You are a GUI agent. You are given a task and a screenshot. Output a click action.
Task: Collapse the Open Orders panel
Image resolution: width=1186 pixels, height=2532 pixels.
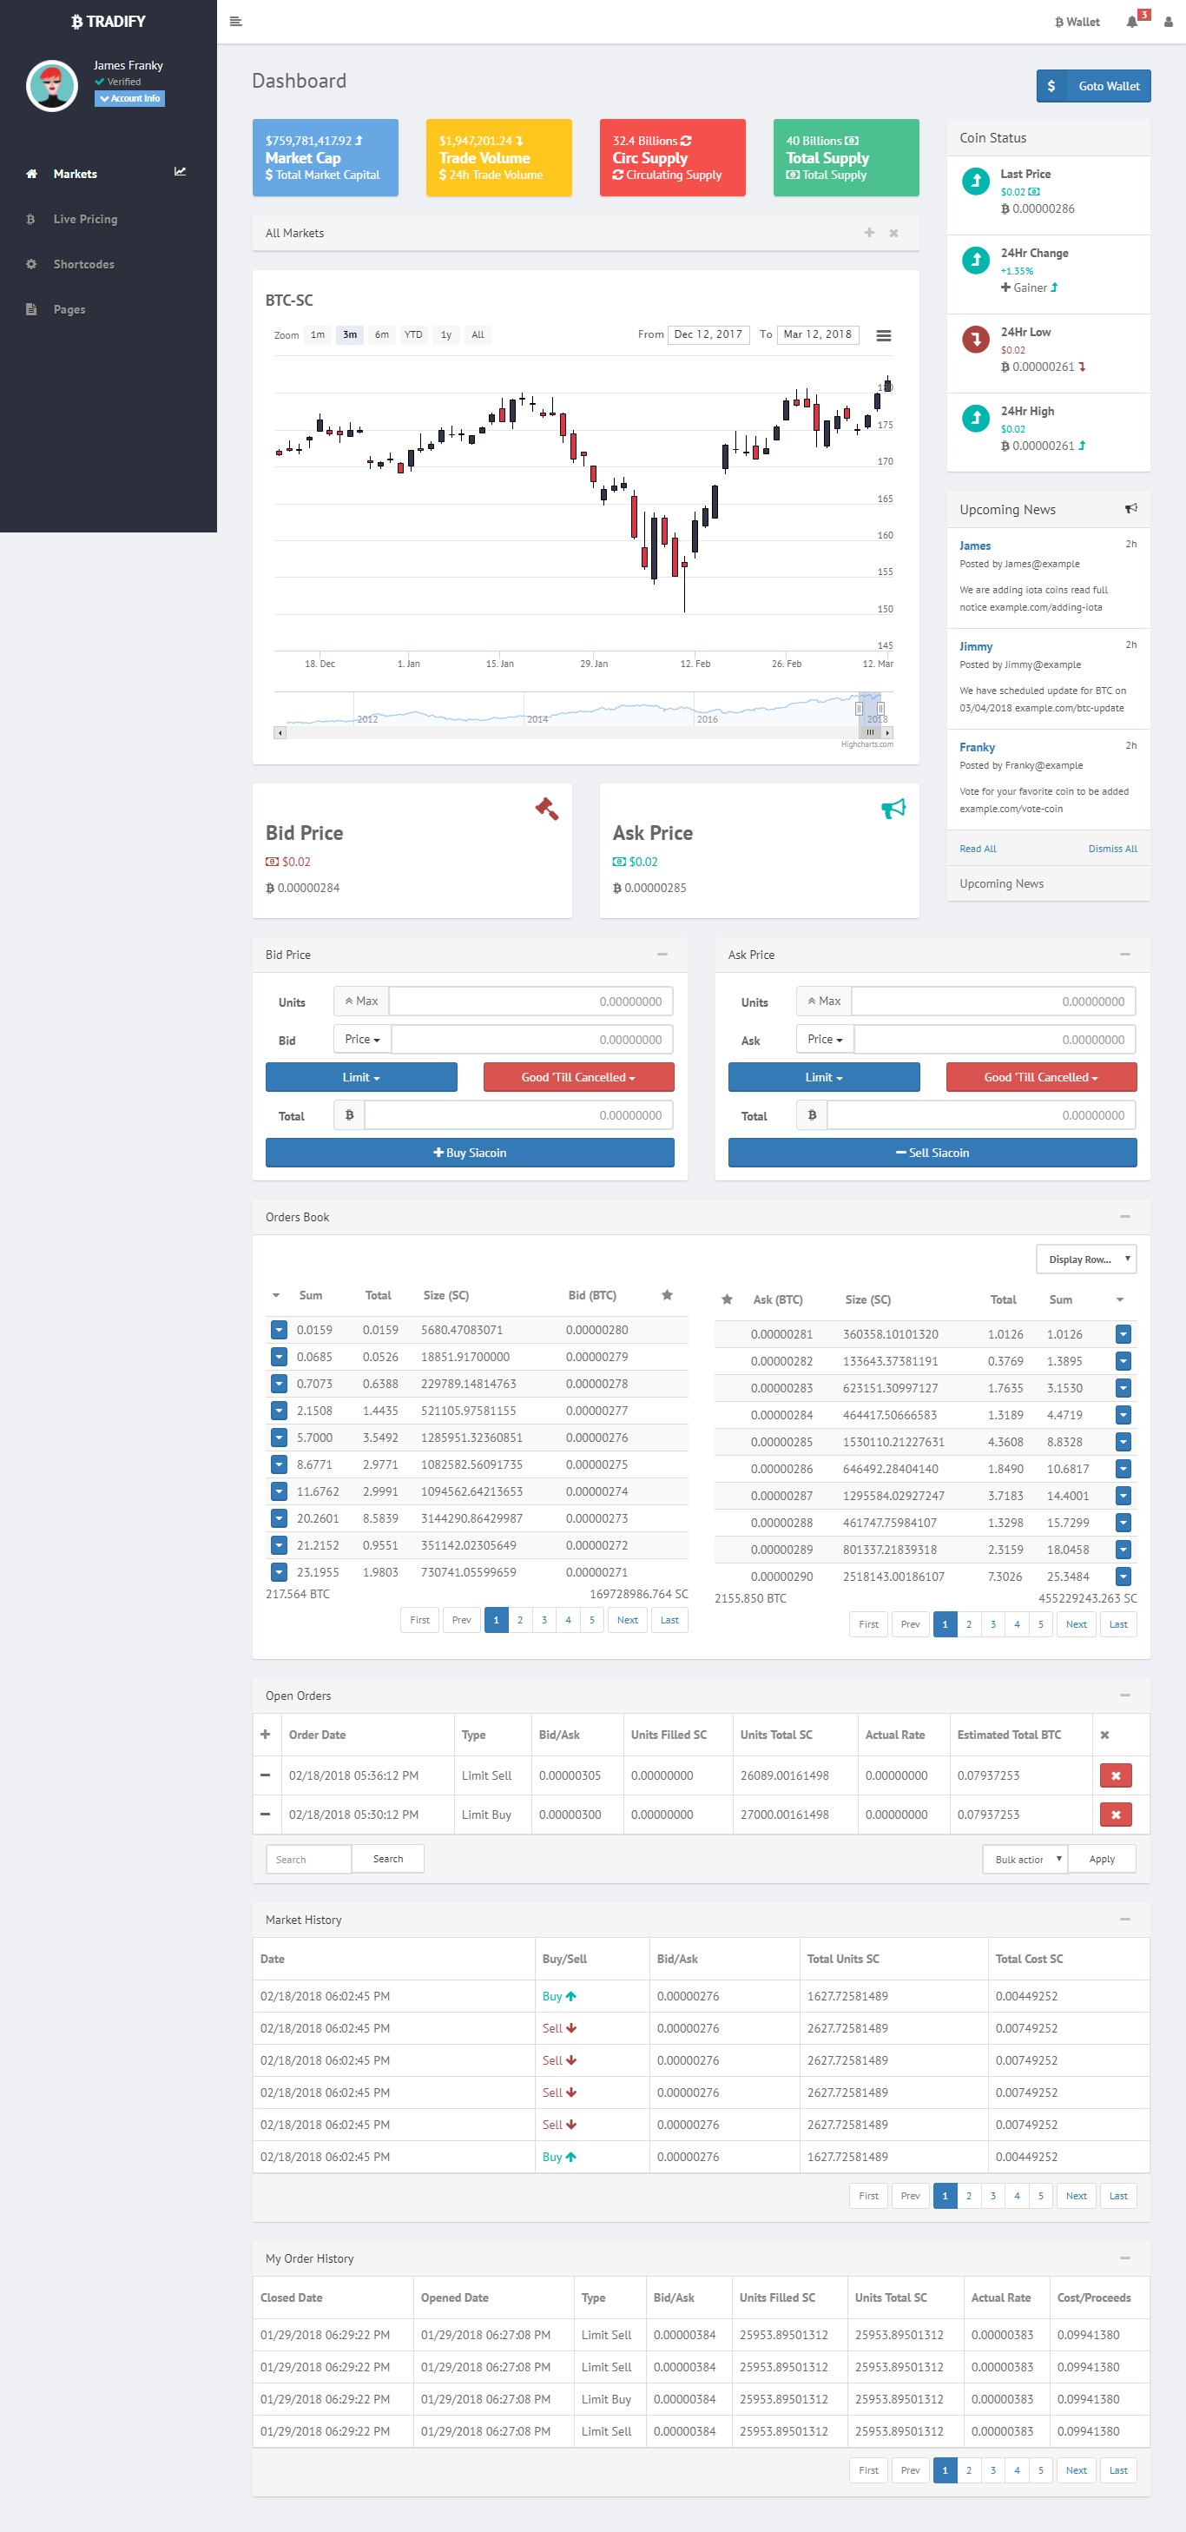[x=1125, y=1696]
